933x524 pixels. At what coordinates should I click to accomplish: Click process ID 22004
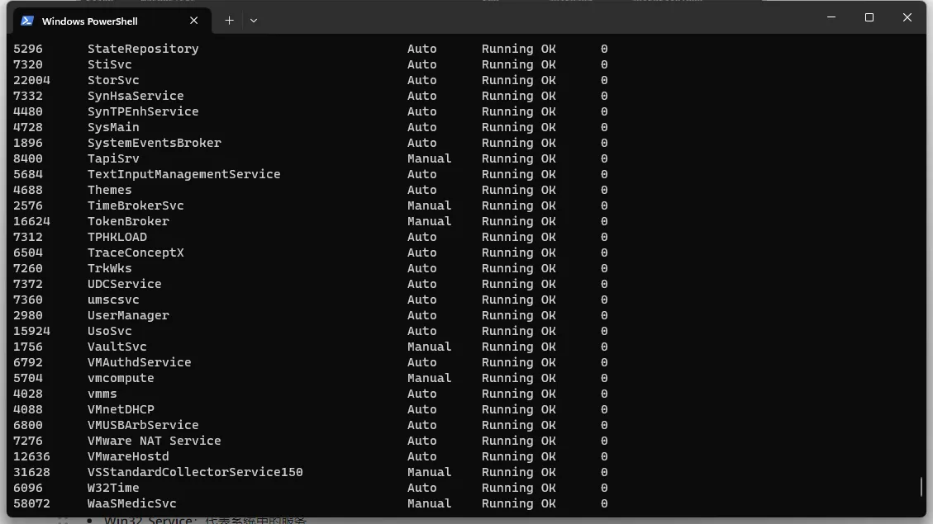[x=31, y=80]
